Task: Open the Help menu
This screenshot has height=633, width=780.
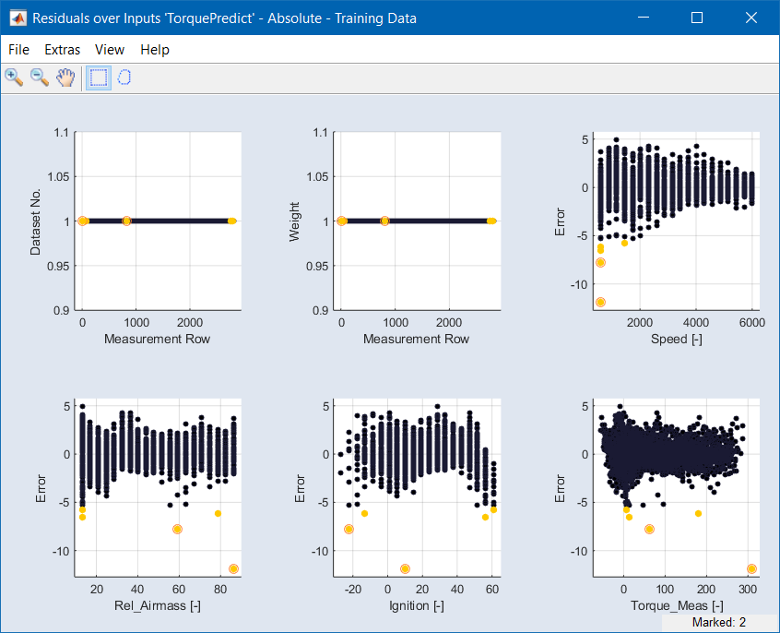Action: 154,50
